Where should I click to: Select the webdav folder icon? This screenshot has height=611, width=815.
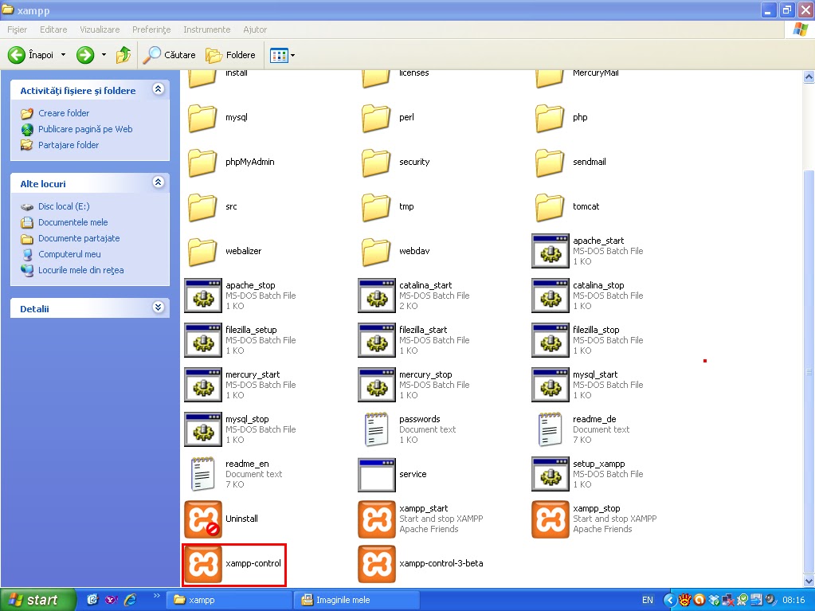(376, 252)
